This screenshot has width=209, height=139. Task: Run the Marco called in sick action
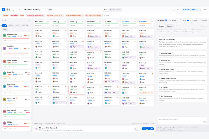point(182,71)
